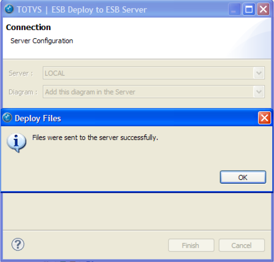The width and height of the screenshot is (274, 262).
Task: Click the Connection heading text
Action: point(29,27)
